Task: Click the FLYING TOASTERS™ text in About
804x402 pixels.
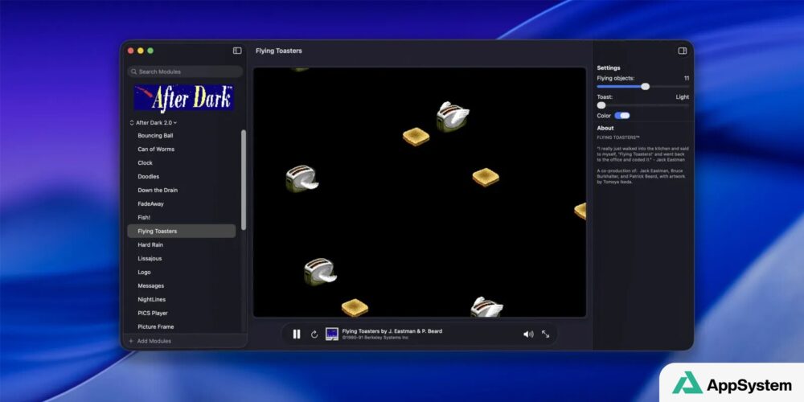Action: (x=618, y=137)
